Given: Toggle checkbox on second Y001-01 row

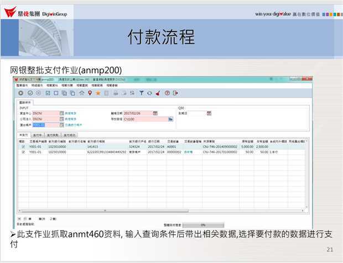Looking at the screenshot, I should (x=23, y=151).
